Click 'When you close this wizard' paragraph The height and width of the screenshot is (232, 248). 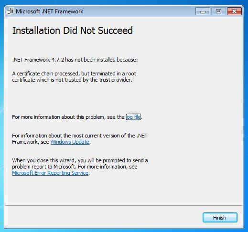pos(80,167)
